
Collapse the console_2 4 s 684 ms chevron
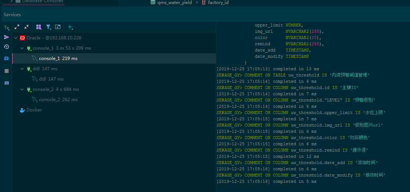22,89
